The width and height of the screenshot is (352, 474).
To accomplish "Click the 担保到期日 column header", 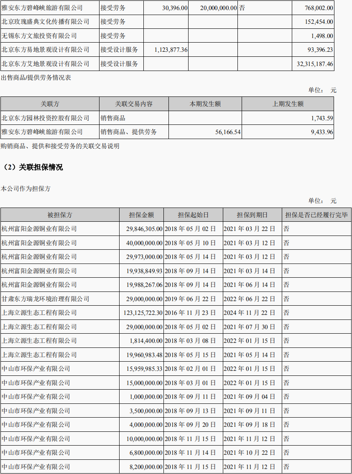I will pyautogui.click(x=252, y=215).
